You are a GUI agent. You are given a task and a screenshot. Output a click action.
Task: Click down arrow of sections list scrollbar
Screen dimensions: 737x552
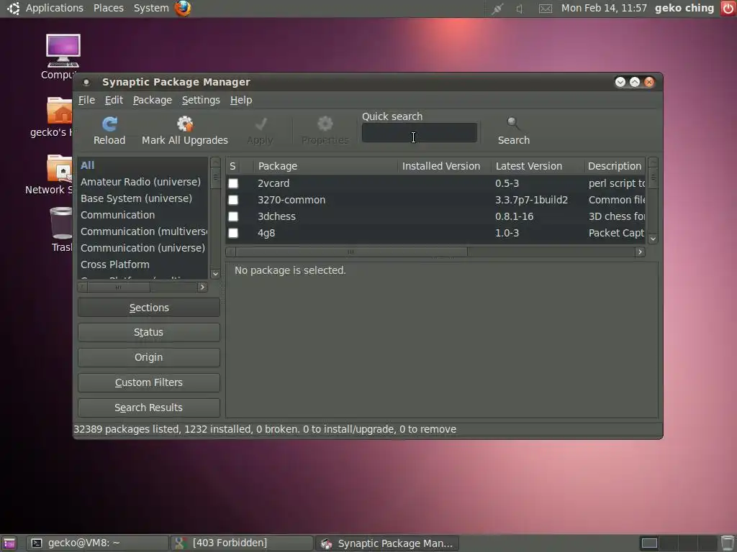point(215,274)
